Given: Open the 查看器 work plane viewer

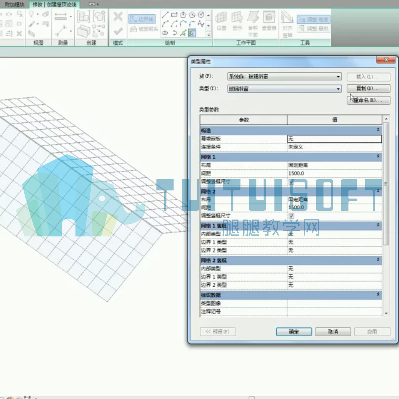Looking at the screenshot, I should pyautogui.click(x=269, y=21).
